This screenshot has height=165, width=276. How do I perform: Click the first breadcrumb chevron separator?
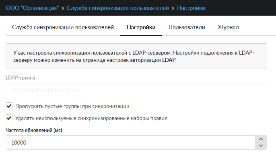pos(62,8)
